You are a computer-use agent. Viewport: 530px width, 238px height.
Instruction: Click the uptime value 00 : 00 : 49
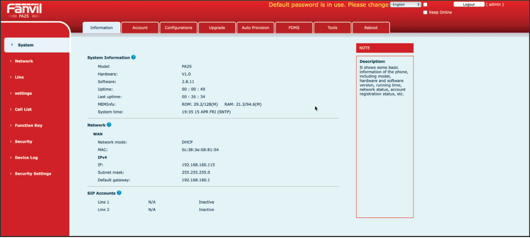193,89
